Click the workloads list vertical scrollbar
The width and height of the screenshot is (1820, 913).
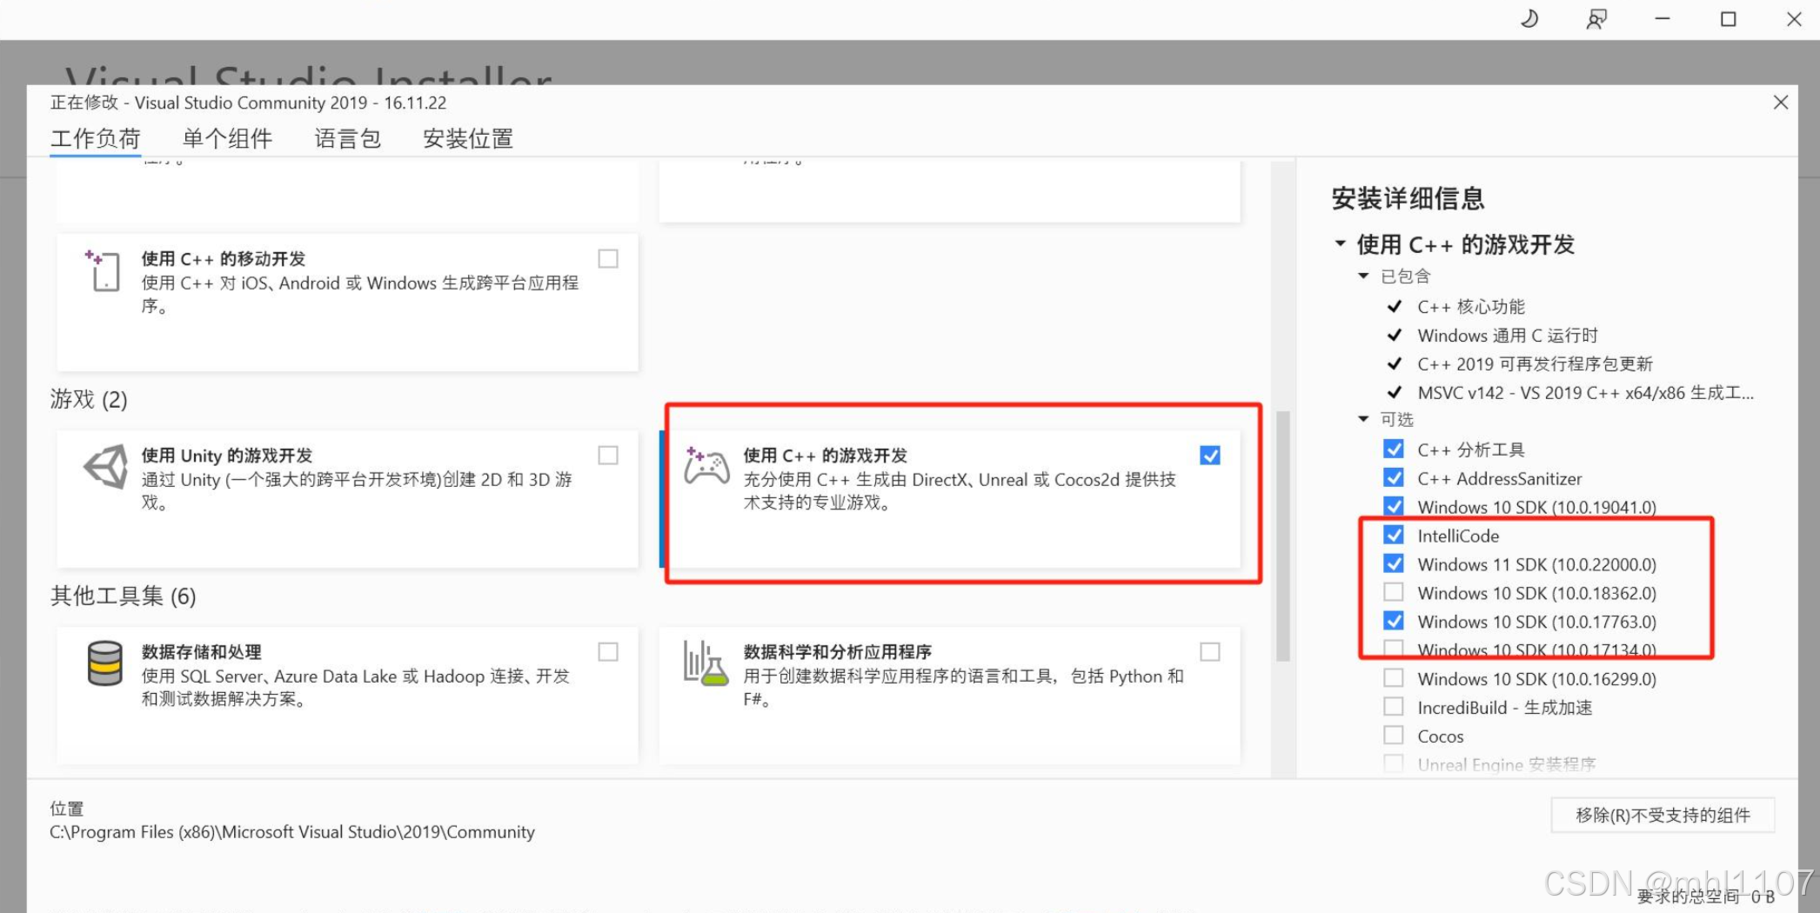1282,536
